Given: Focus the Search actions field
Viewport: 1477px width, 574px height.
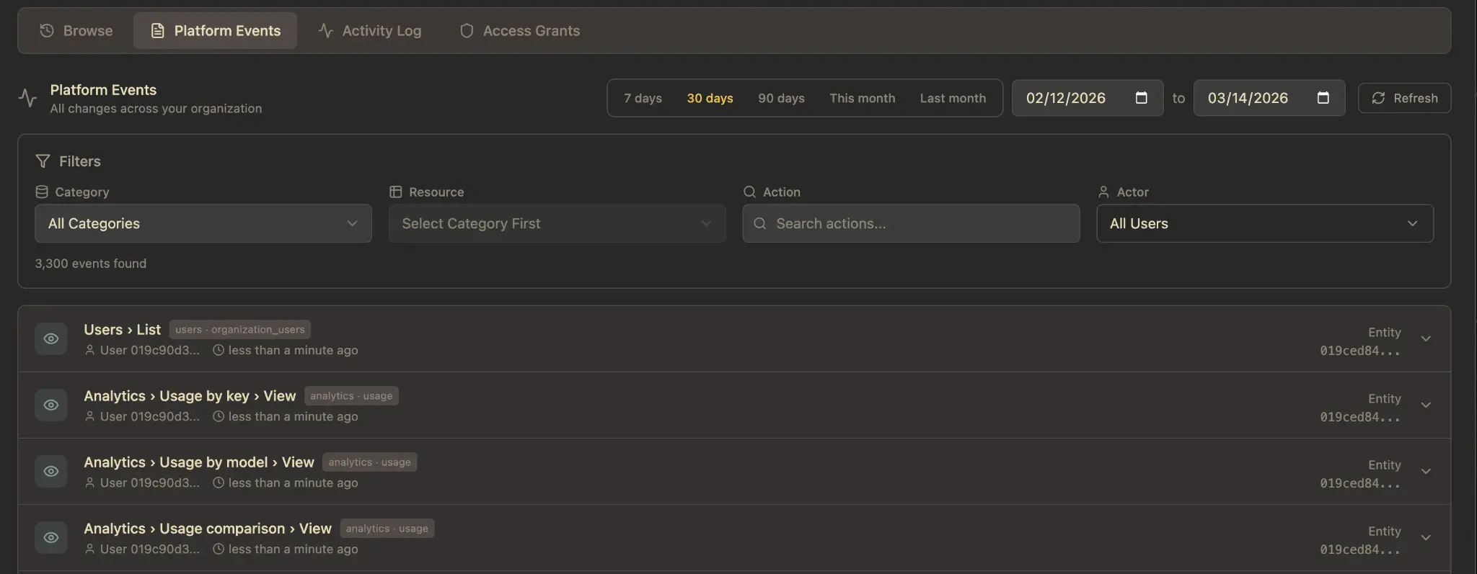Looking at the screenshot, I should pos(911,223).
